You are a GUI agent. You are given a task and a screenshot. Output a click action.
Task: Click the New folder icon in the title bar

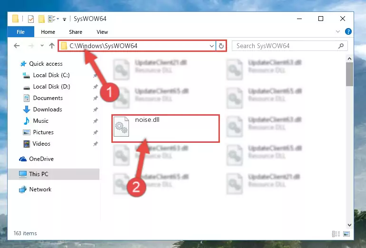[41, 19]
